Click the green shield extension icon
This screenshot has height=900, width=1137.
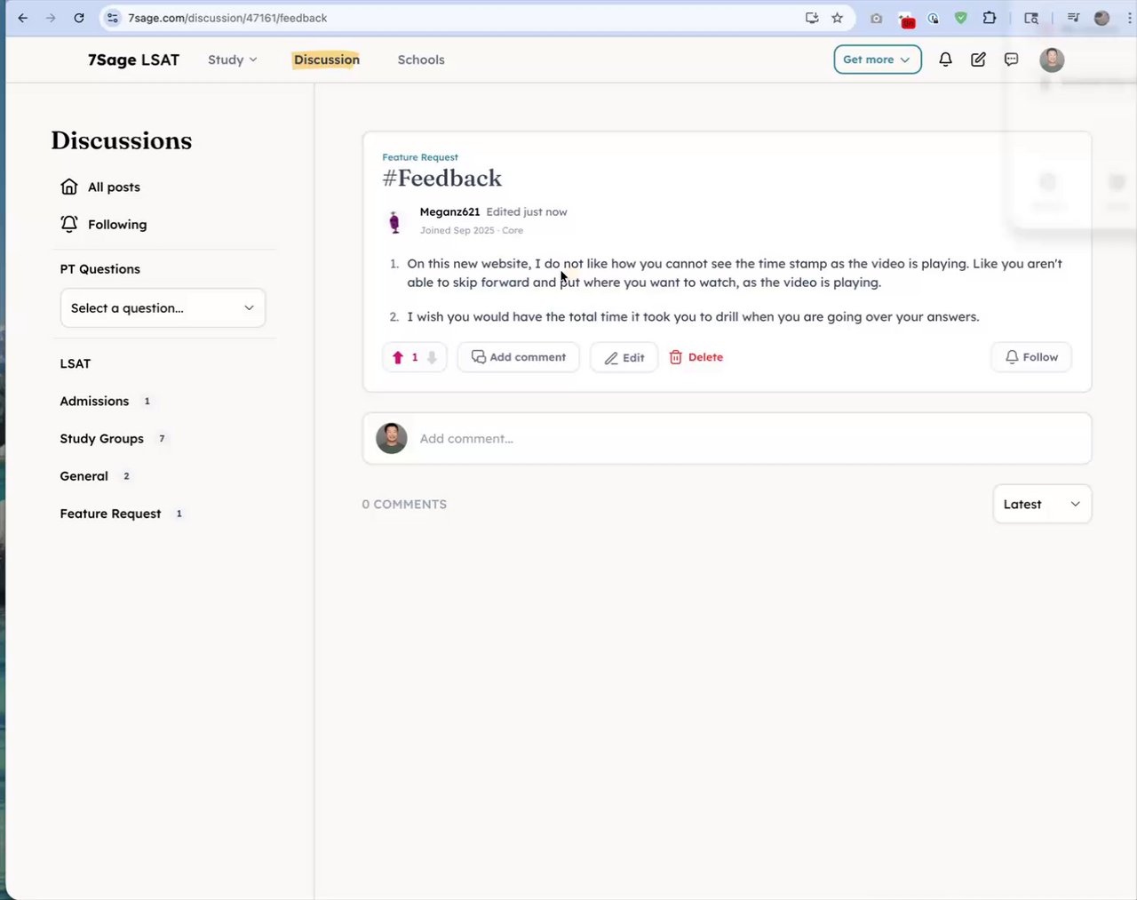click(960, 18)
